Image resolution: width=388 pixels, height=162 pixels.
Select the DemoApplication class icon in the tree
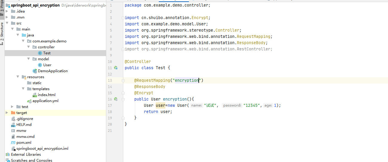pyautogui.click(x=35, y=71)
